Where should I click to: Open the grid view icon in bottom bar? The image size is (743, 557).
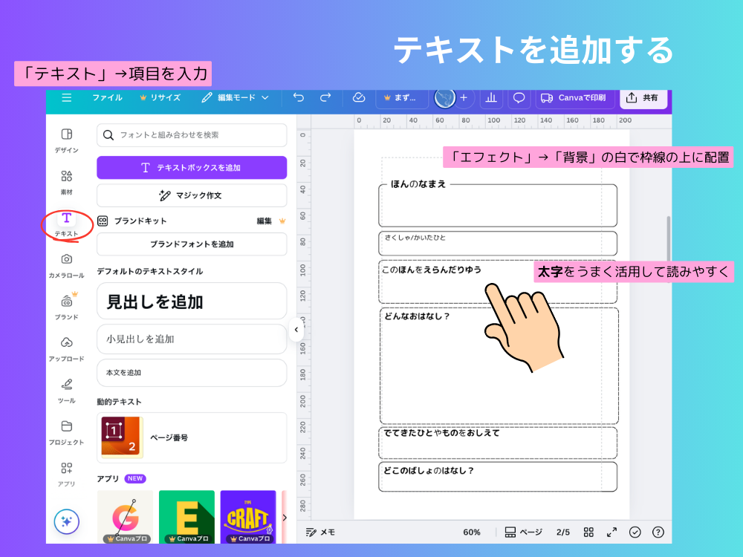point(588,532)
